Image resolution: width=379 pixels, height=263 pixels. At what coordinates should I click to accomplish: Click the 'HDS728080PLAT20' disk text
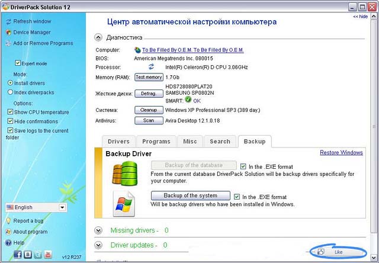click(x=189, y=86)
